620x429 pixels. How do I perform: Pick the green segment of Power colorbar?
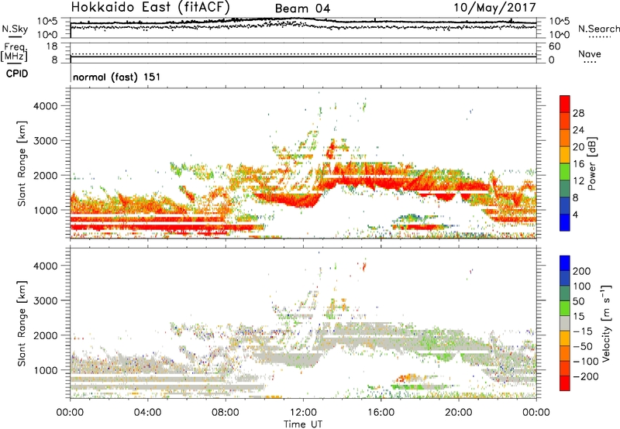point(565,172)
